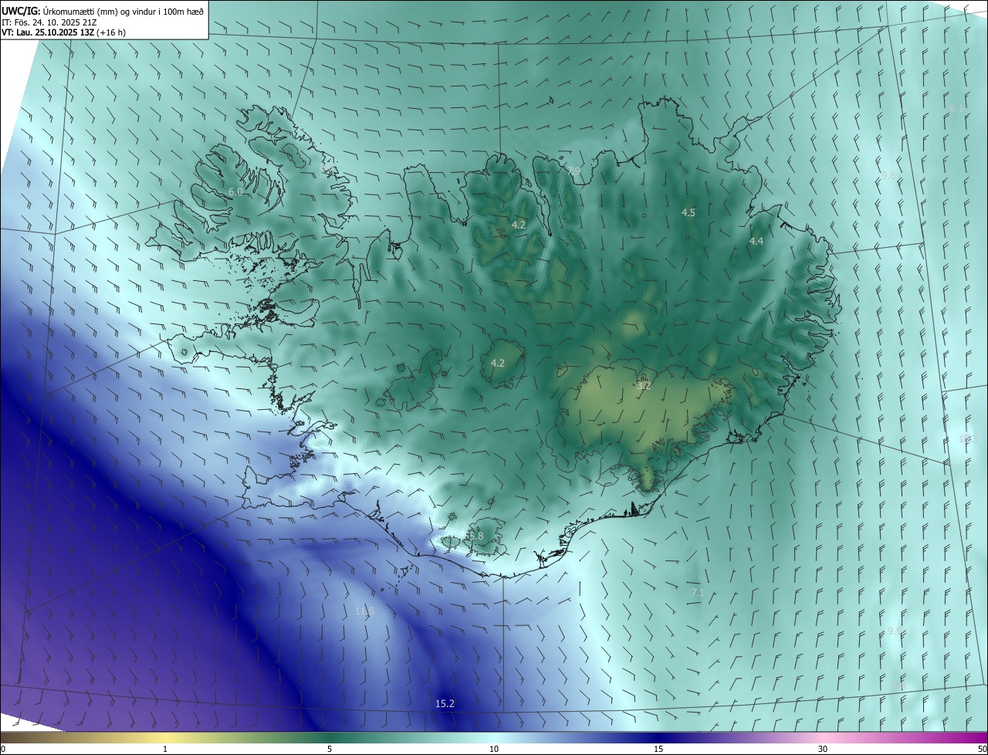Click the 4.5 value in northeast Iceland
The height and width of the screenshot is (755, 988).
click(x=689, y=212)
